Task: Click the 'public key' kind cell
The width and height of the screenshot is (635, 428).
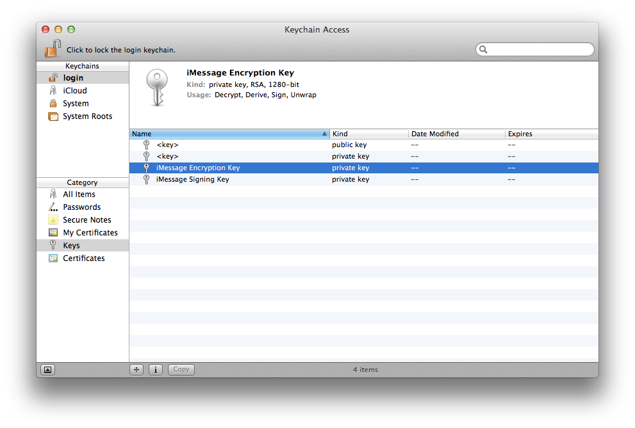Action: tap(349, 145)
